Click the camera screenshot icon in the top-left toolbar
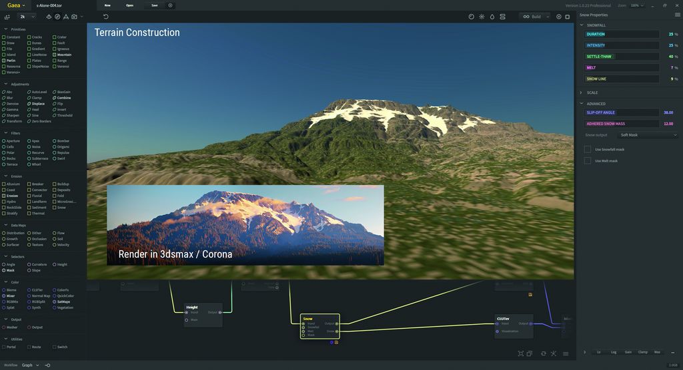This screenshot has width=683, height=370. point(73,16)
